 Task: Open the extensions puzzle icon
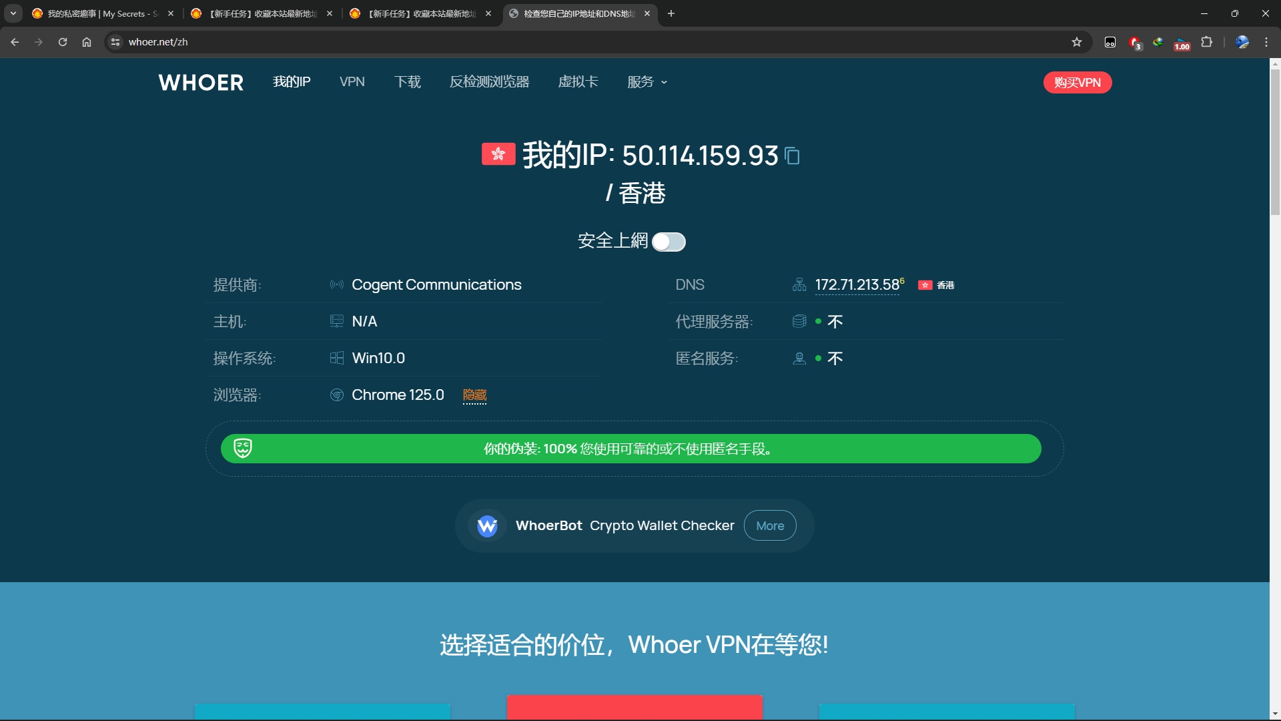(1206, 42)
